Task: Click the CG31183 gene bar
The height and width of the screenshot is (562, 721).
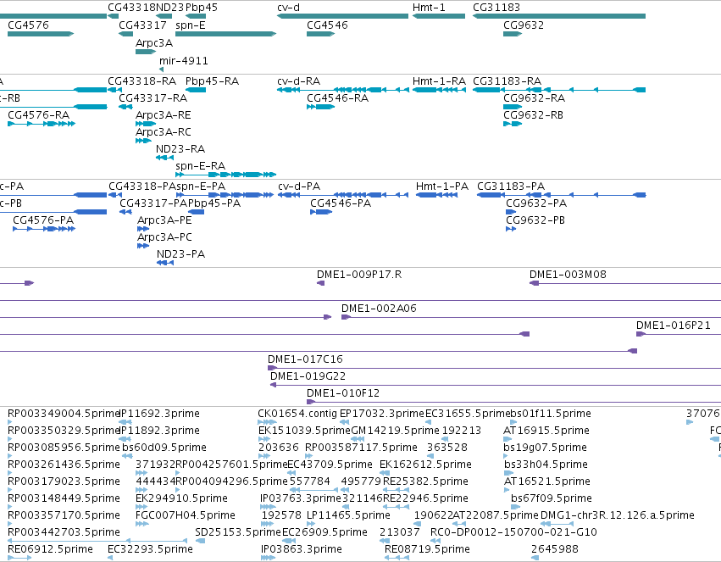Action: coord(559,16)
